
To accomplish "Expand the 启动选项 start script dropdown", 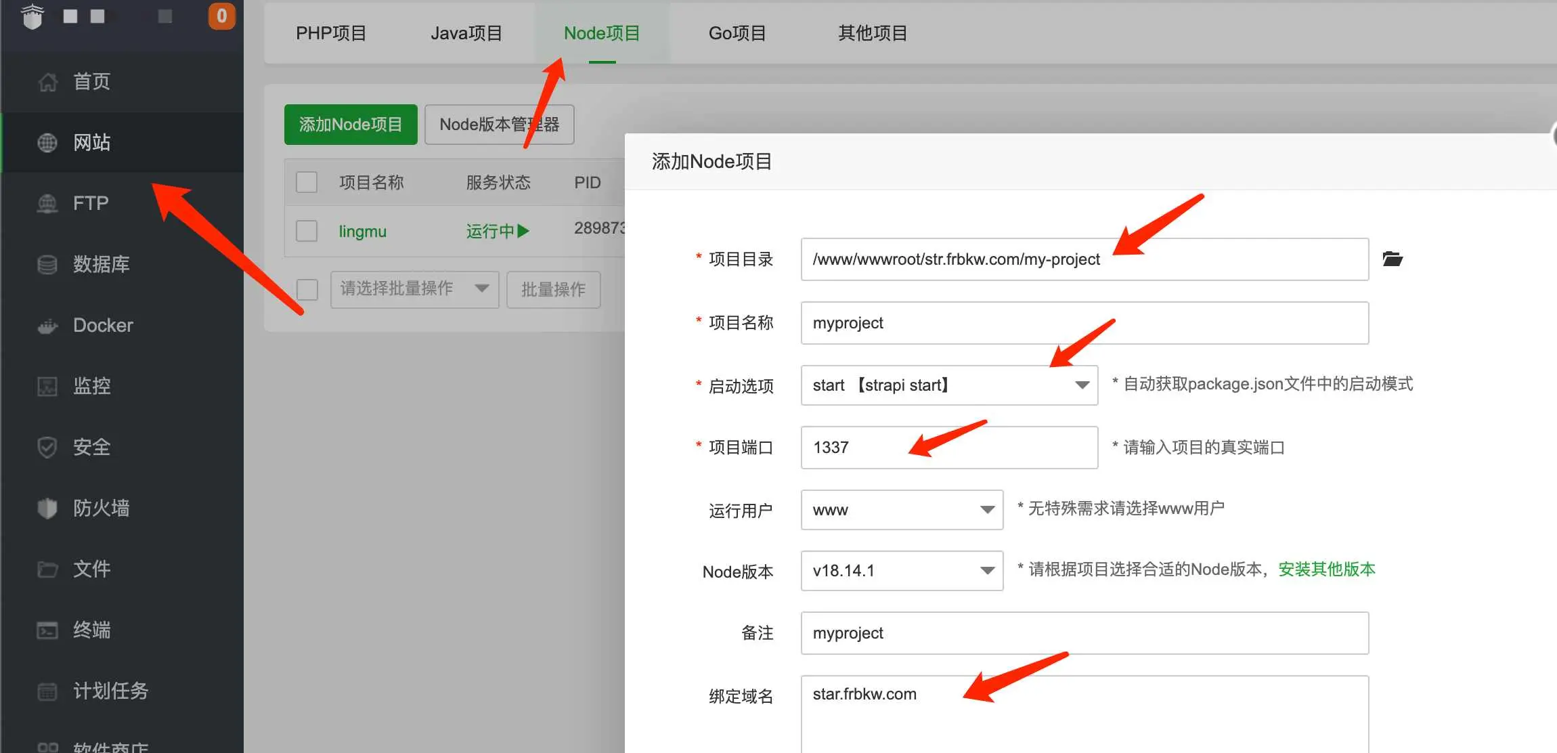I will click(948, 385).
